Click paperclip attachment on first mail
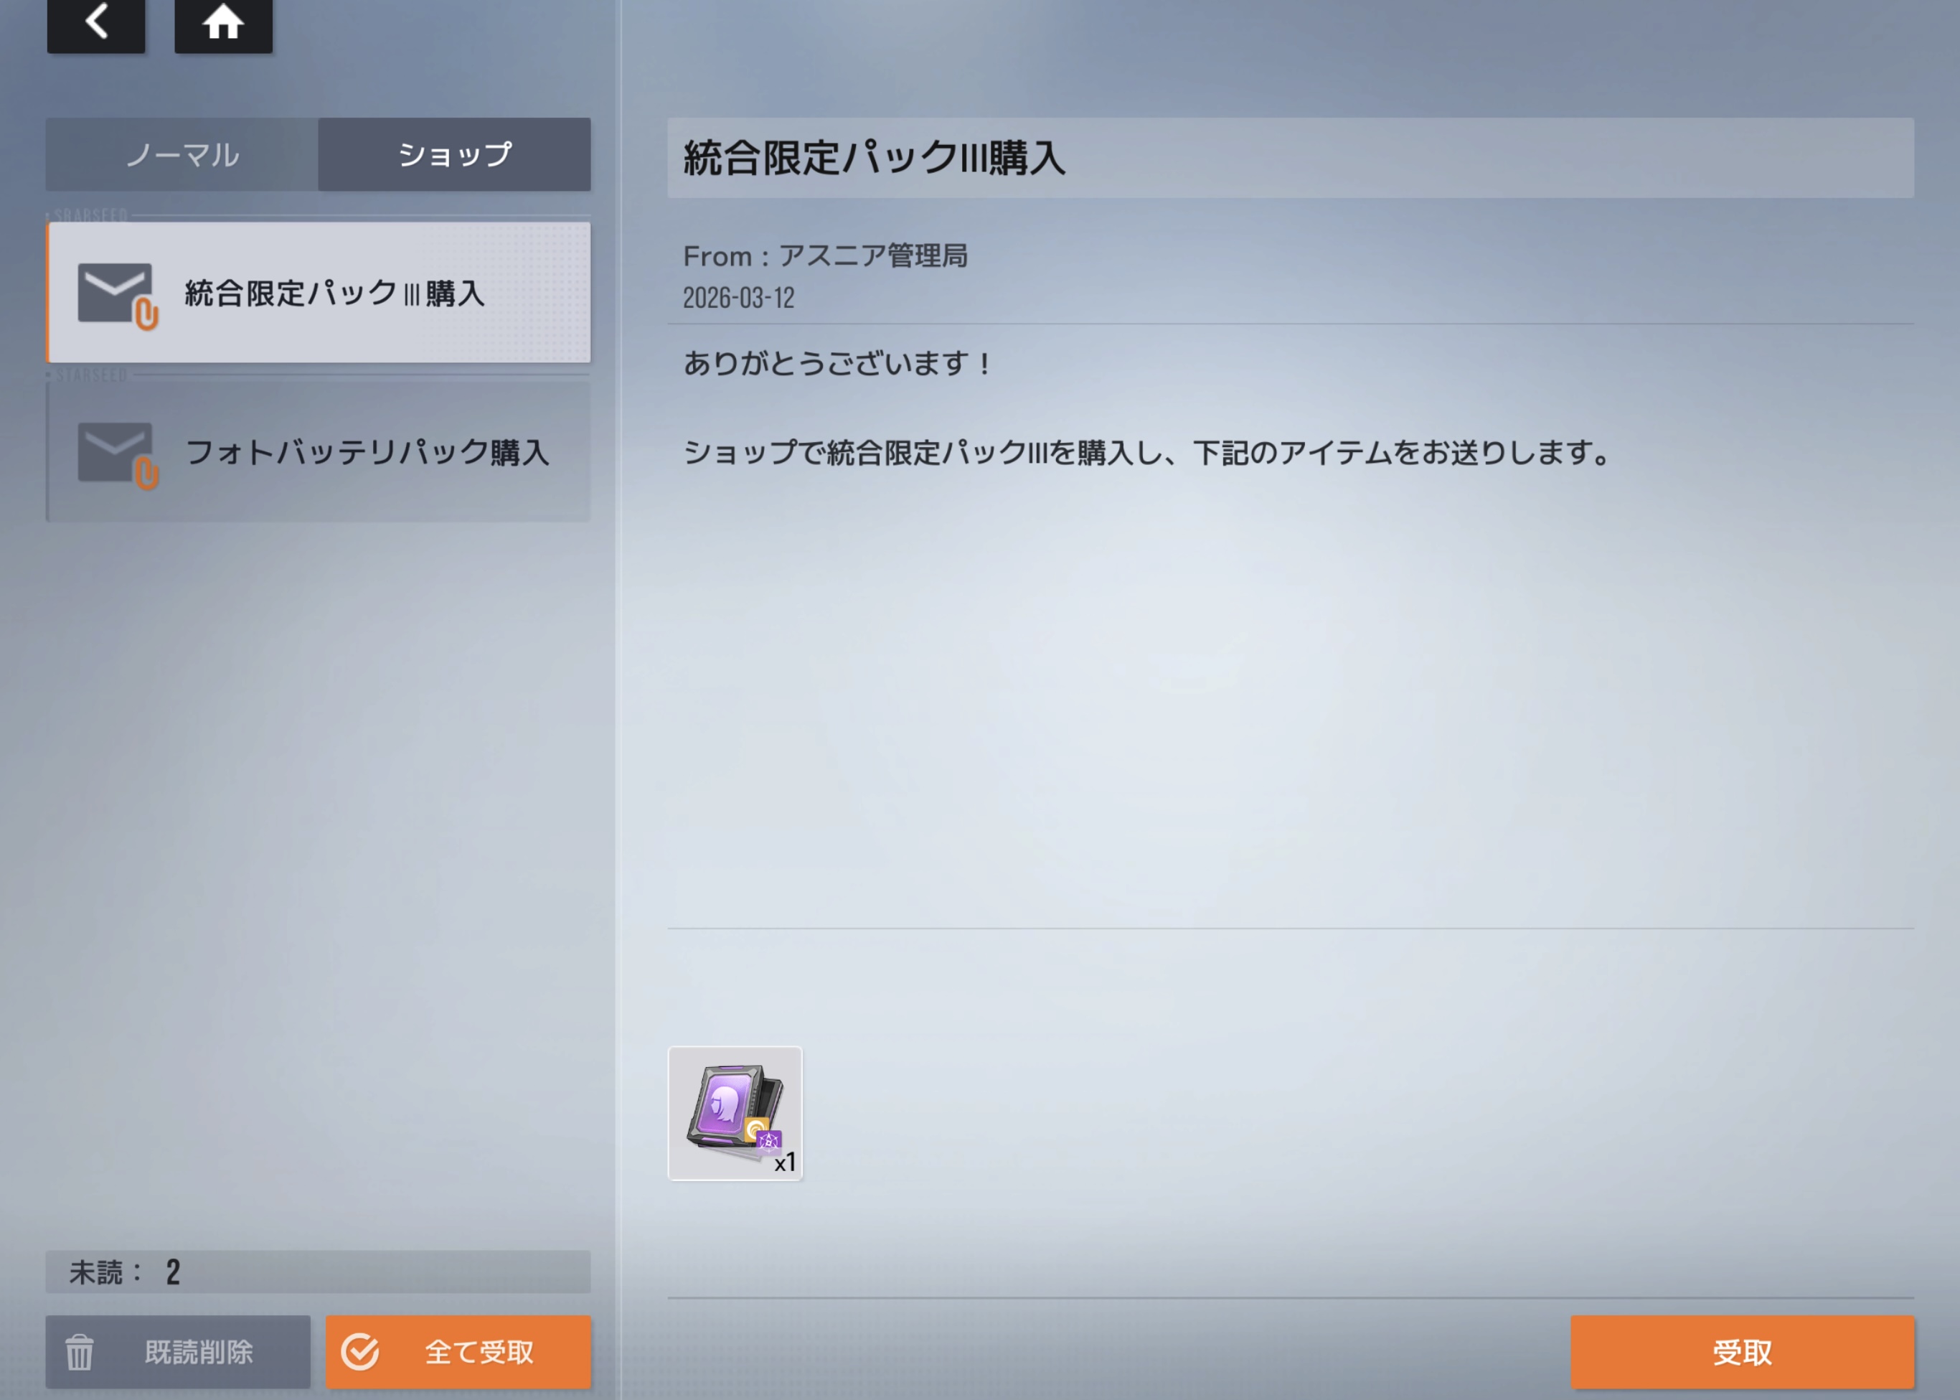The width and height of the screenshot is (1960, 1400). tap(146, 314)
